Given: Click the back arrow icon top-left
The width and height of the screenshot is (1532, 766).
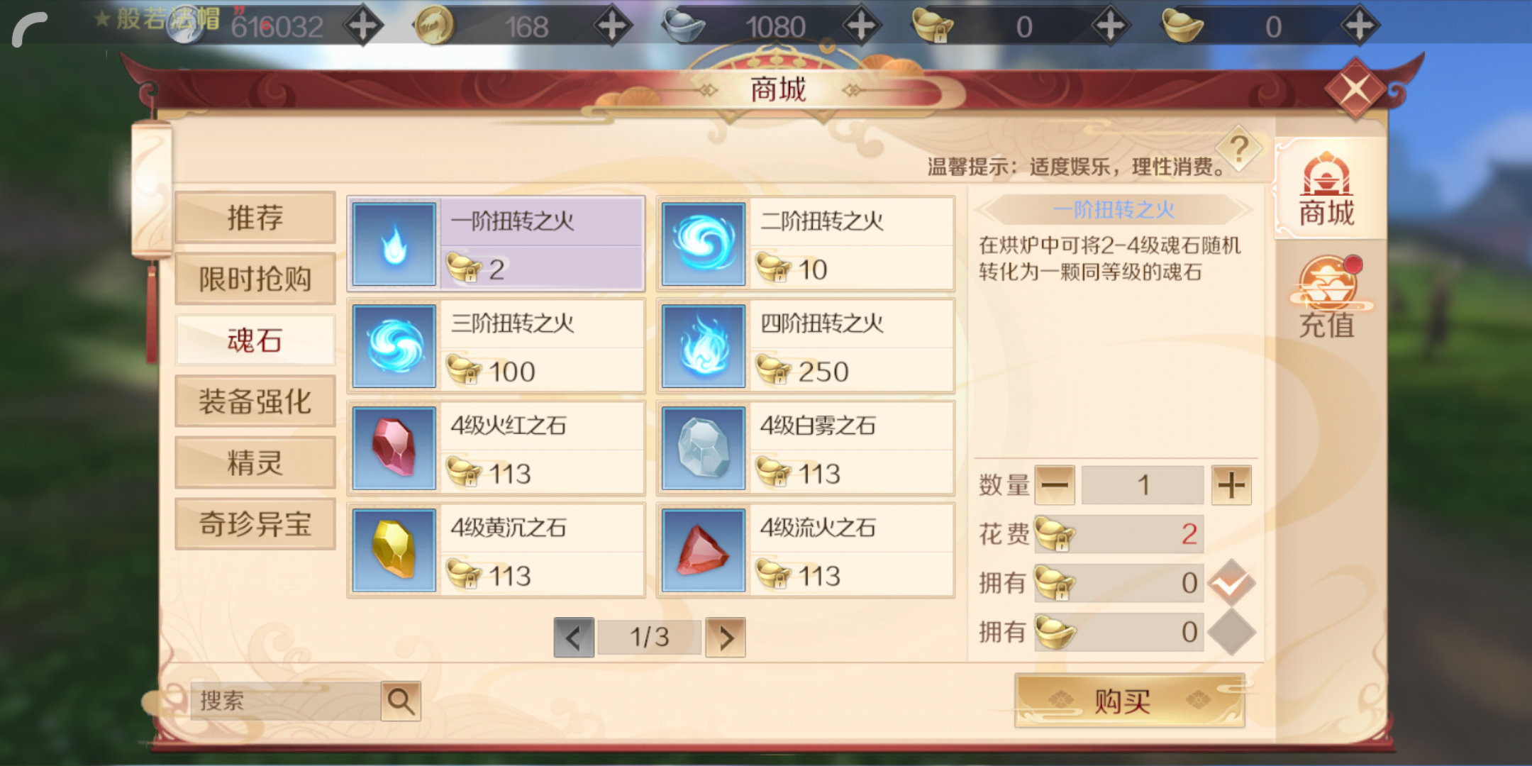Looking at the screenshot, I should [30, 28].
